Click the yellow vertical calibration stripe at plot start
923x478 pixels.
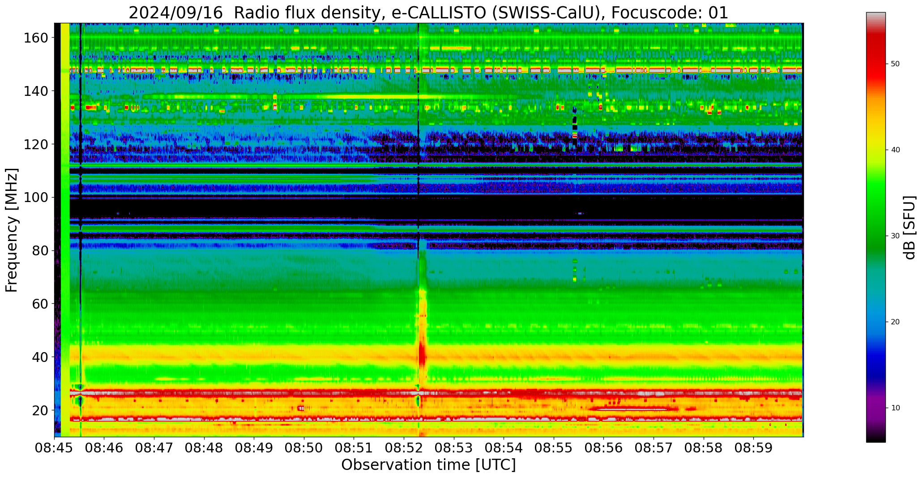coord(65,229)
